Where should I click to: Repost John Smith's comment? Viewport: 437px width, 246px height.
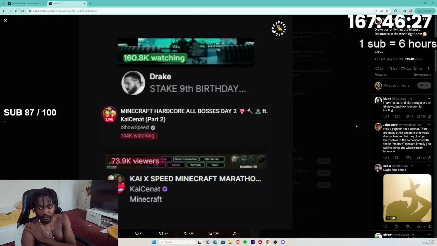tap(396, 158)
